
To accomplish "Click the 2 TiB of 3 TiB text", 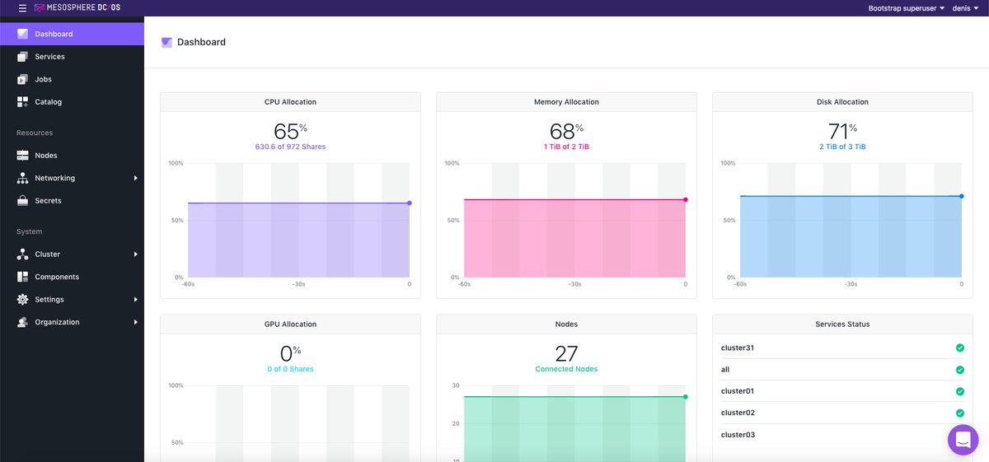I will (842, 147).
